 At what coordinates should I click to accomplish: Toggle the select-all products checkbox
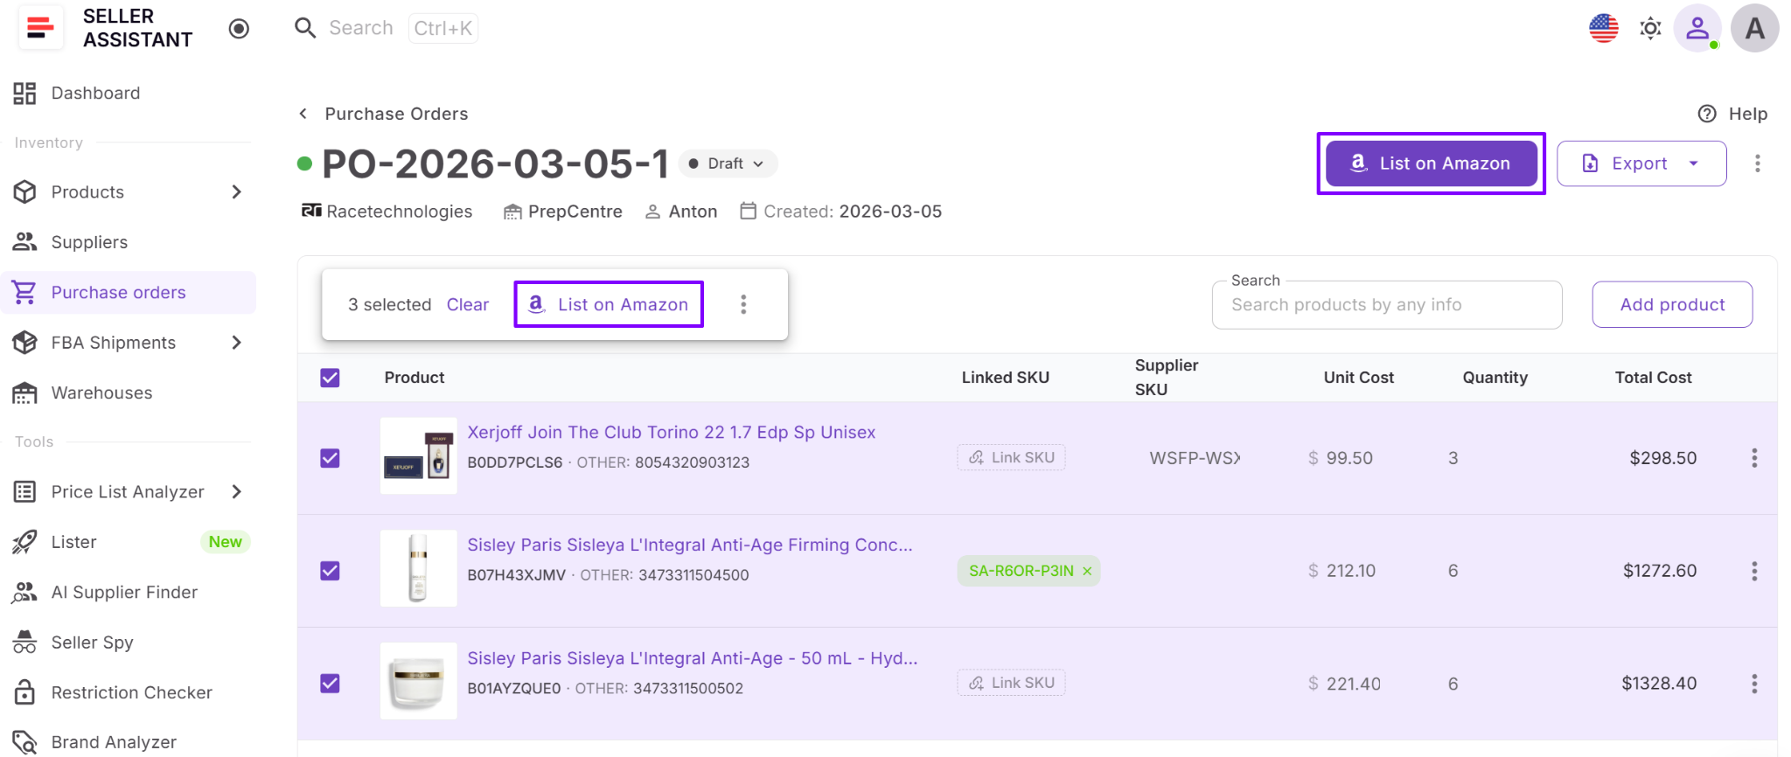(x=330, y=378)
